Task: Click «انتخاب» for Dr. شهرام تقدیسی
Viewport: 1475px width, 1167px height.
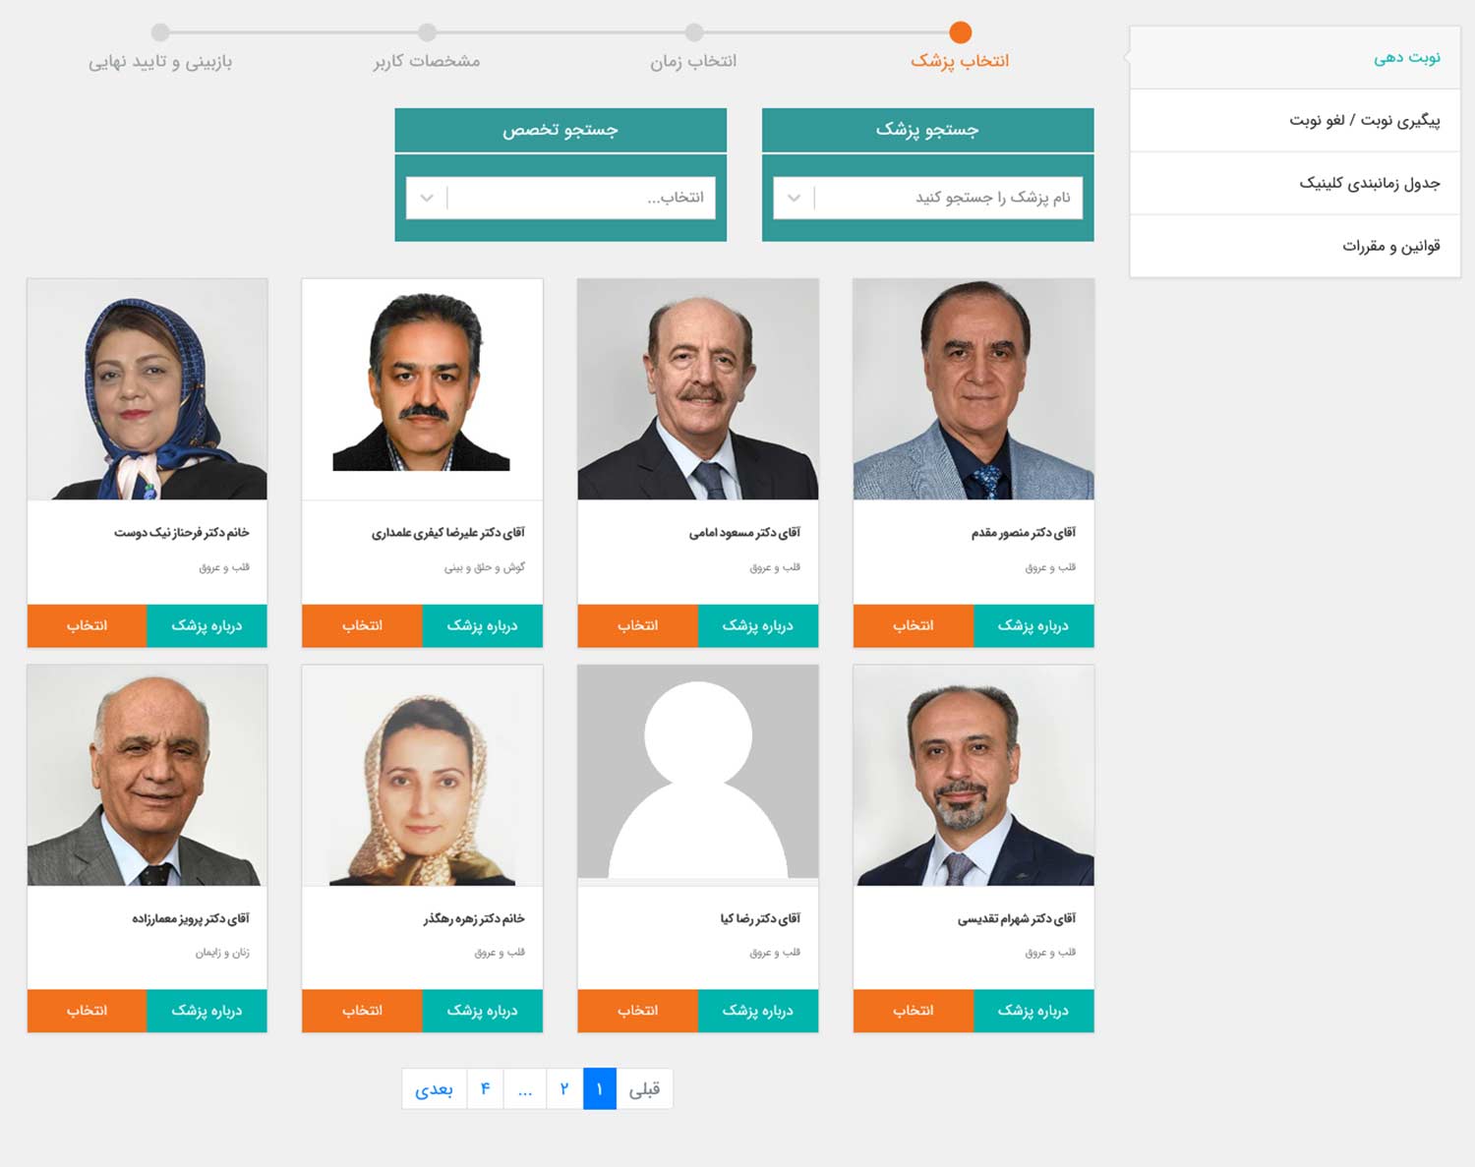Action: tap(914, 1011)
